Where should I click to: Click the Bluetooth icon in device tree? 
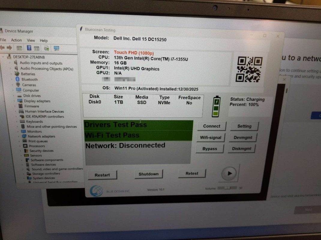[x=18, y=79]
